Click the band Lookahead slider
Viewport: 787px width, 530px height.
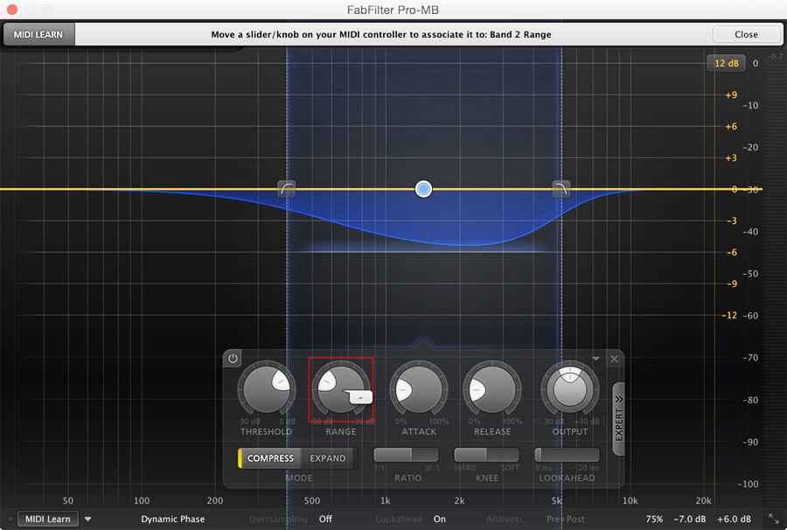click(x=567, y=455)
